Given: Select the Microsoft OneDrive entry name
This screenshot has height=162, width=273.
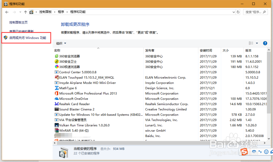Looking at the screenshot, I should tap(74, 99).
